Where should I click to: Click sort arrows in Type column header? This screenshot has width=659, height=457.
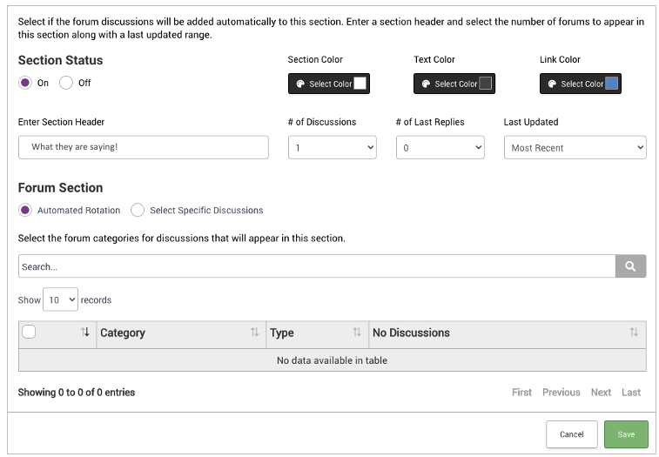pyautogui.click(x=357, y=333)
